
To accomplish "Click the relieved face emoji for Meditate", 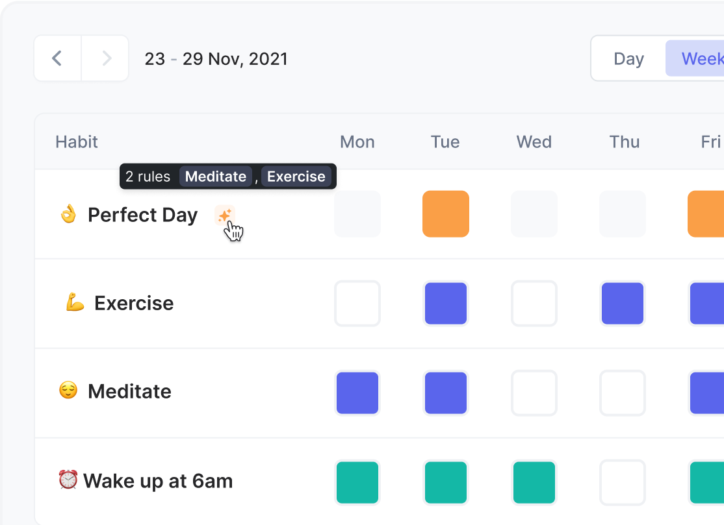I will (x=68, y=391).
